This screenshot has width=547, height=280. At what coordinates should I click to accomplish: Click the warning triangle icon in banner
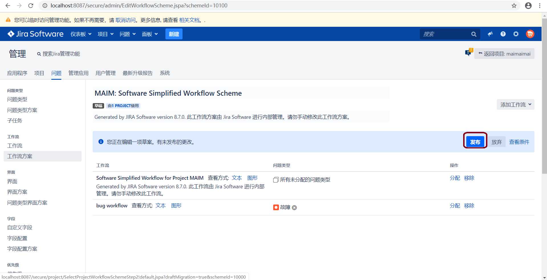8,20
